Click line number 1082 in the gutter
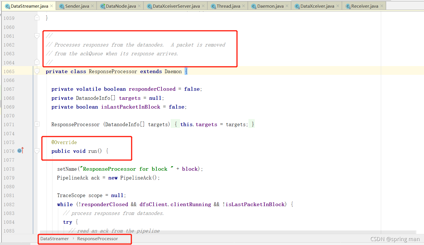This screenshot has height=245, width=424. [x=9, y=204]
